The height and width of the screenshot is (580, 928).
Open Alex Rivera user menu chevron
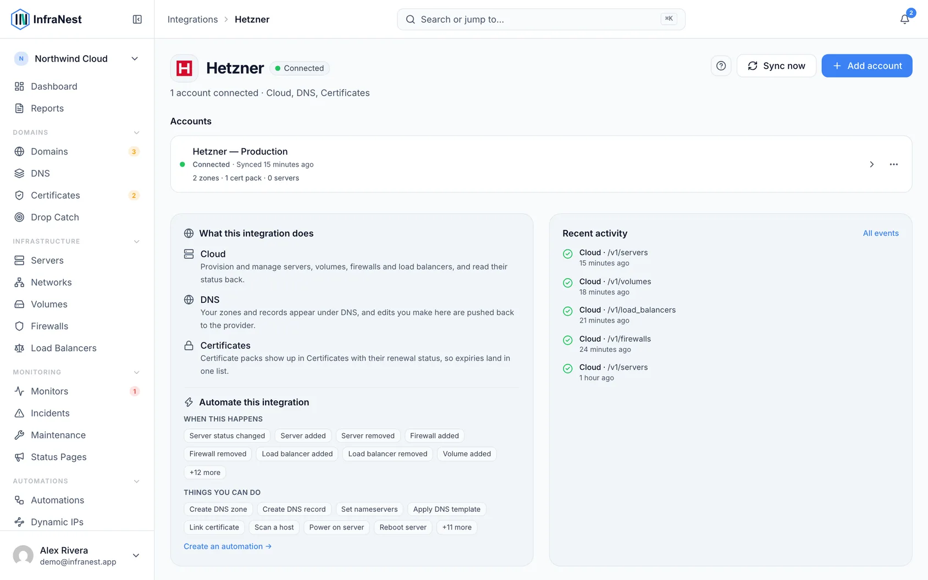tap(136, 556)
